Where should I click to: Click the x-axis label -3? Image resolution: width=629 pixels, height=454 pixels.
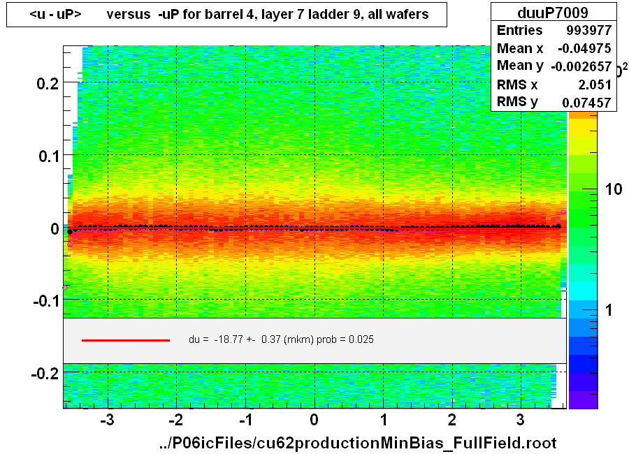[107, 420]
